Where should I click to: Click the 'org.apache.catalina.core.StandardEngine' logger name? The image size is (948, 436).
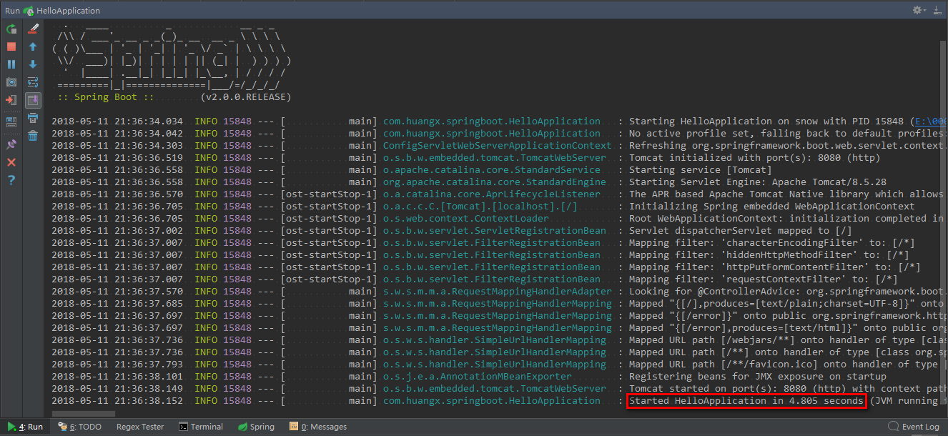point(495,182)
